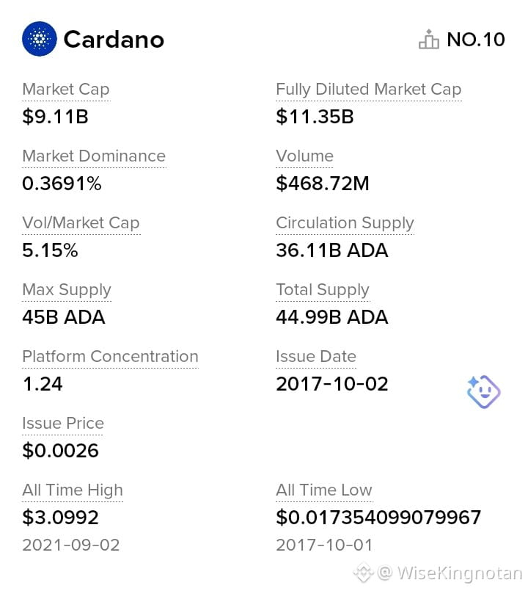Tap the Volume label
The width and height of the screenshot is (528, 591).
point(304,156)
